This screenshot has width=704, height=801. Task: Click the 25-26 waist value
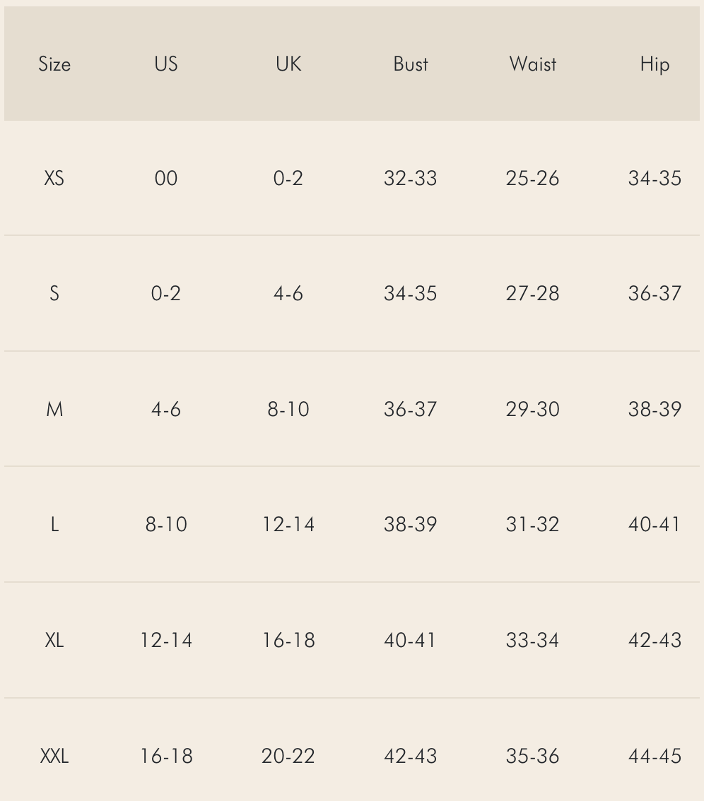[533, 178]
